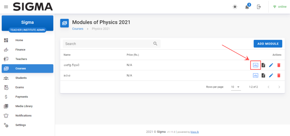Follow the Courses breadcrumb link
Viewport: 290px width, 136px height.
[x=78, y=29]
